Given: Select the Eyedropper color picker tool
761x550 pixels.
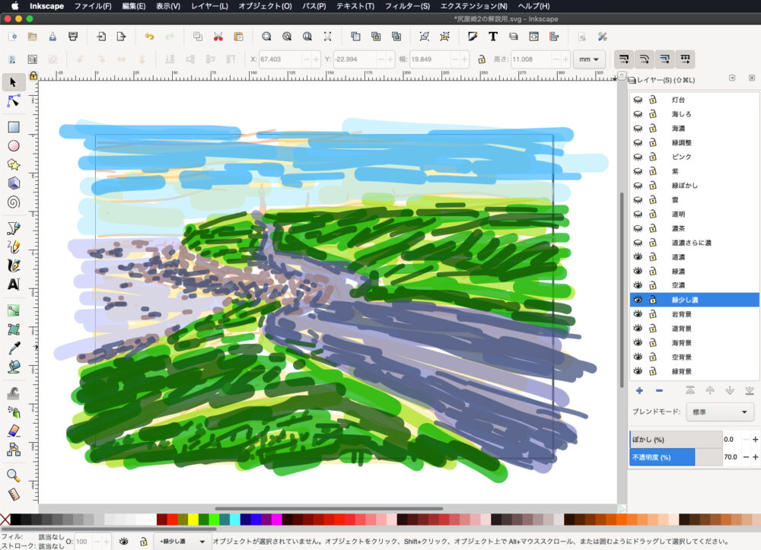Looking at the screenshot, I should pos(13,348).
